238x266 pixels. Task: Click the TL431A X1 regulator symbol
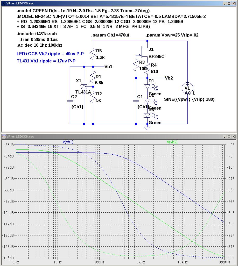pyautogui.click(x=84, y=87)
